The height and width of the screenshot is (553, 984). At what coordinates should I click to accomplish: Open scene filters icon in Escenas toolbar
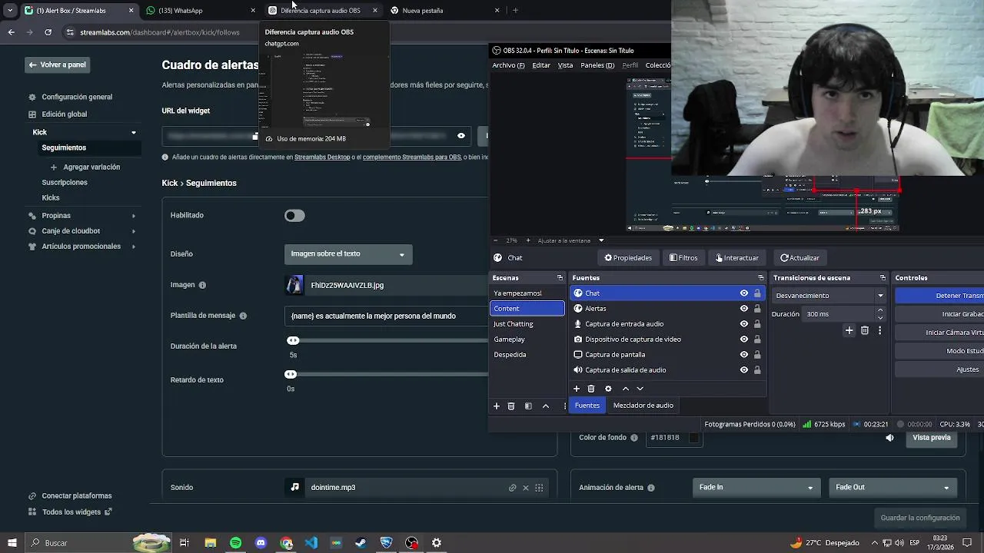point(528,406)
